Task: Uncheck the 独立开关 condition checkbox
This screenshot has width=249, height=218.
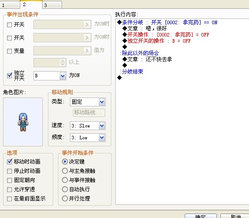Action: 10,76
